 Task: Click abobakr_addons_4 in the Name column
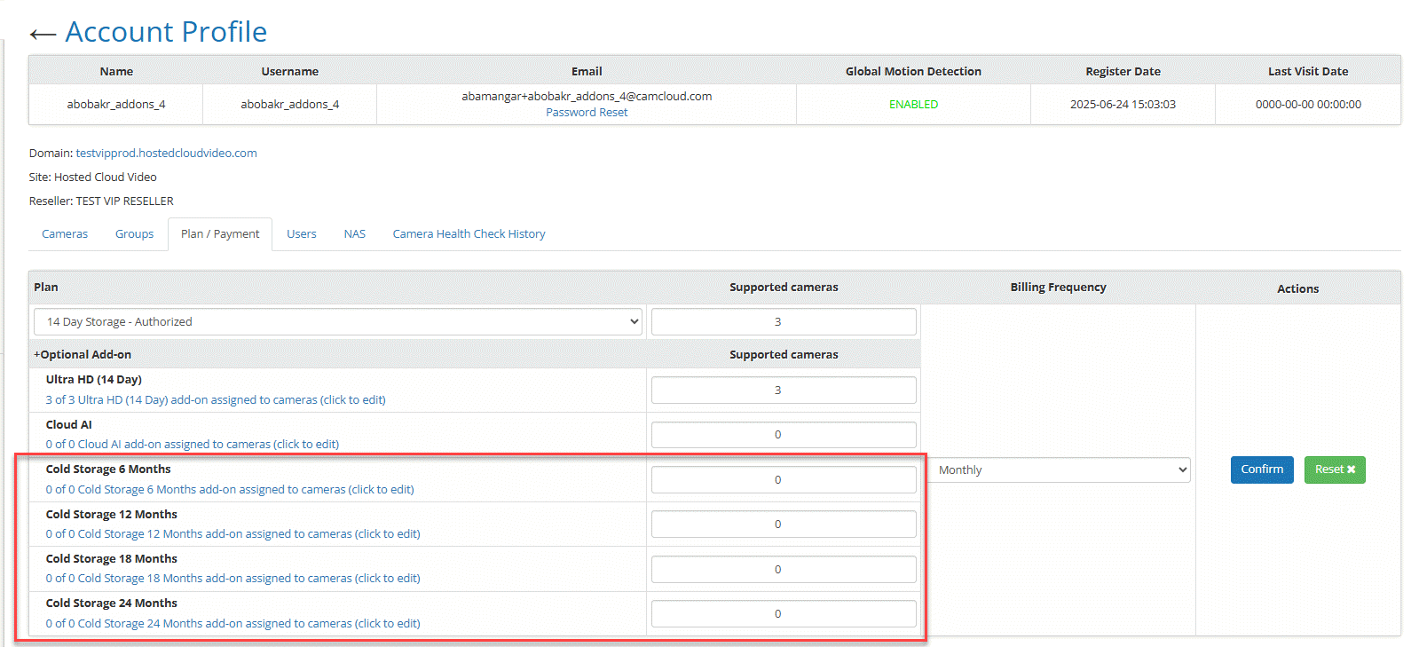[x=116, y=105]
